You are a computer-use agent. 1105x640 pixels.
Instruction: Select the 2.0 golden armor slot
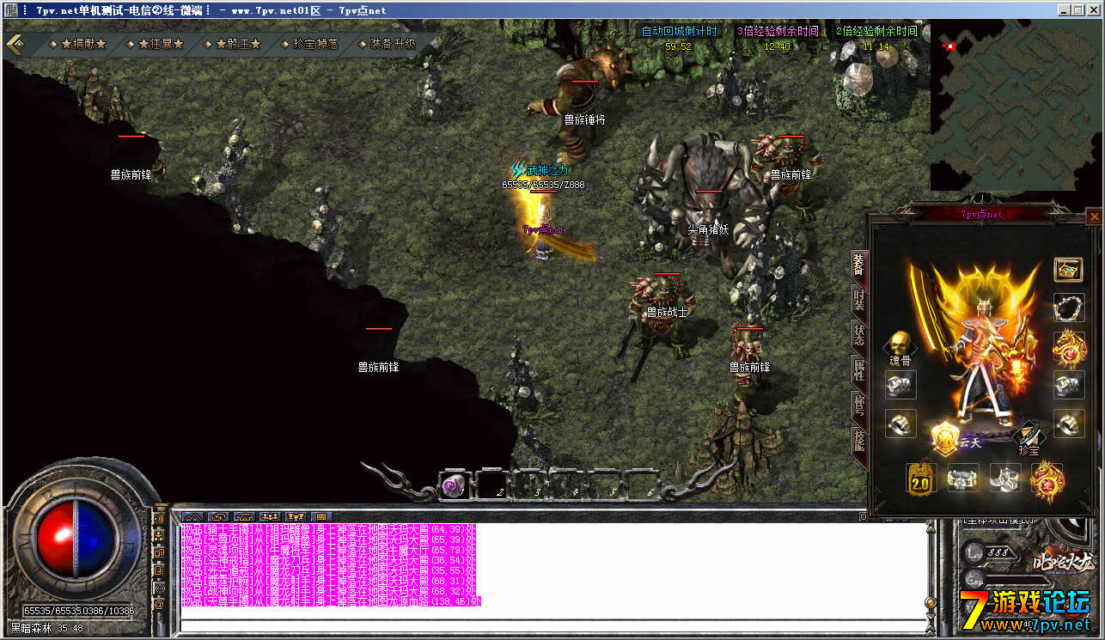921,478
